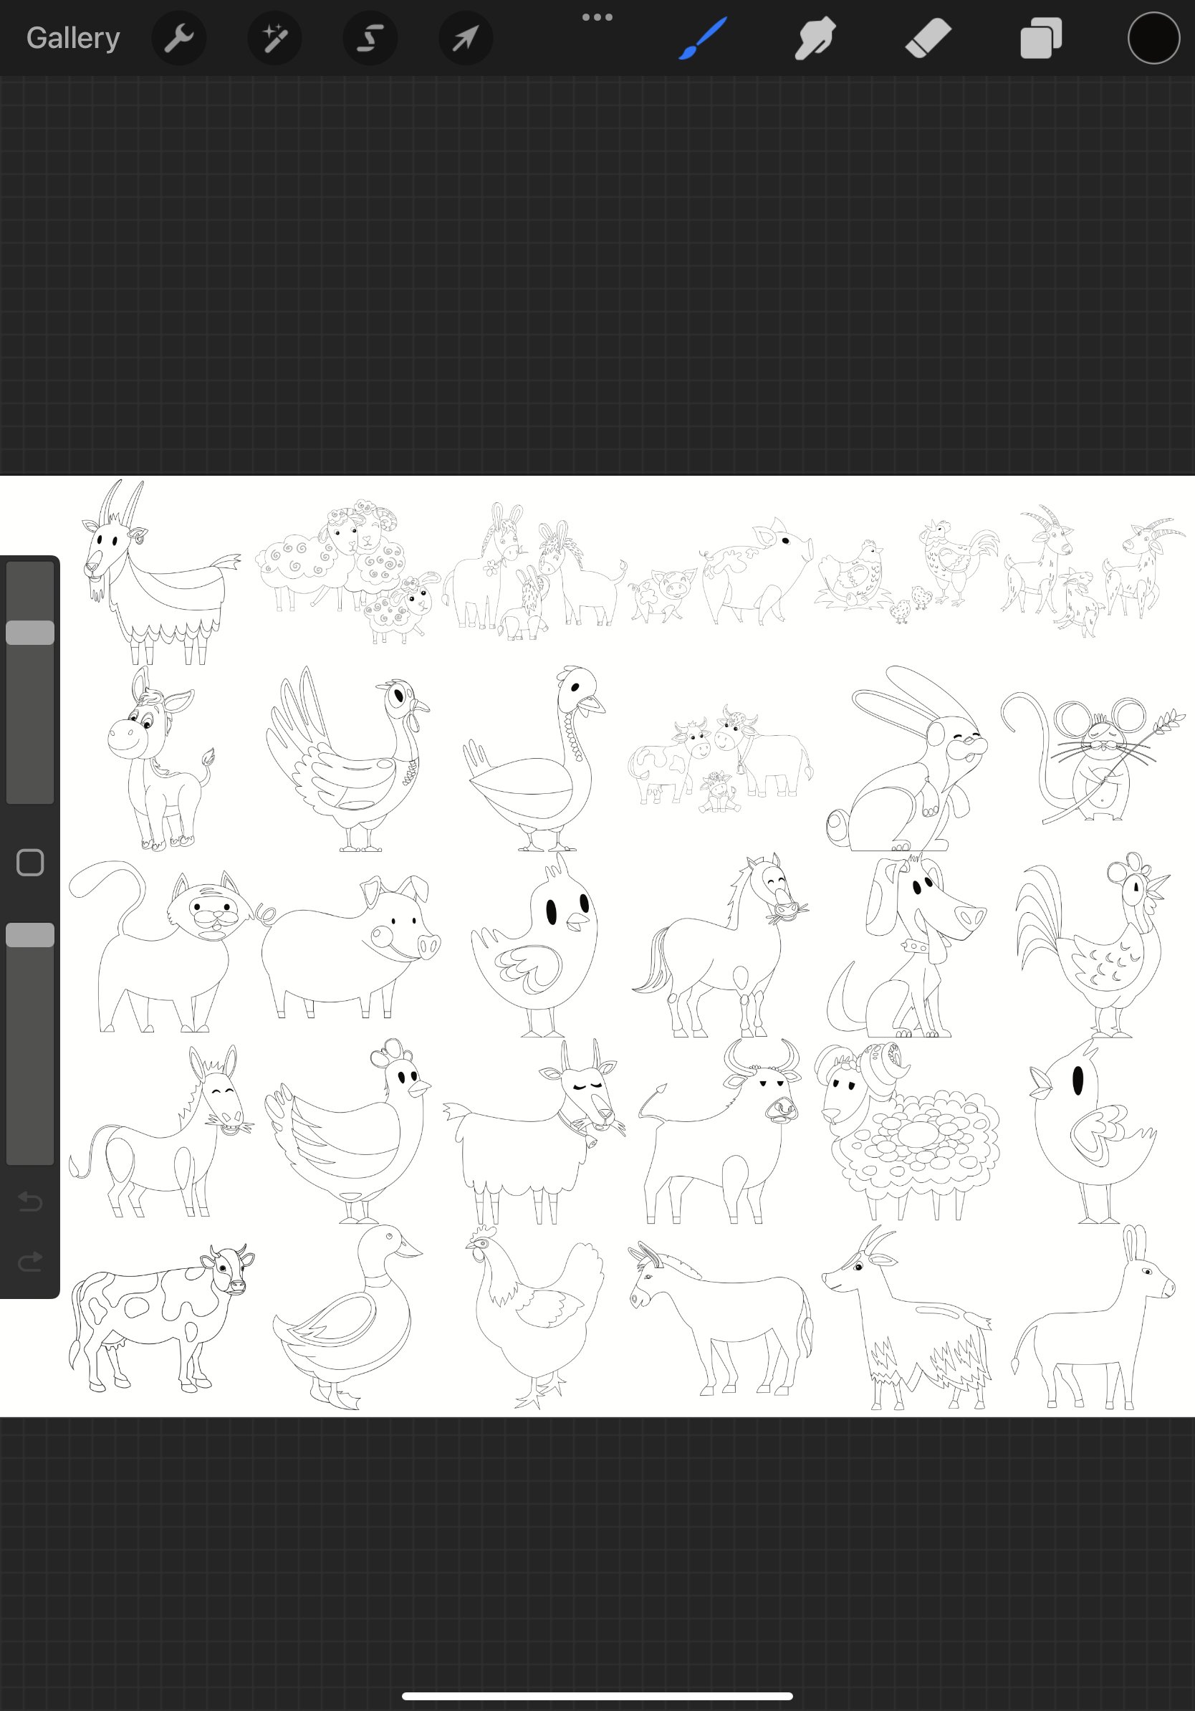Screen dimensions: 1195x1711
Task: Open Adjustments via the magic wand icon
Action: pos(274,37)
